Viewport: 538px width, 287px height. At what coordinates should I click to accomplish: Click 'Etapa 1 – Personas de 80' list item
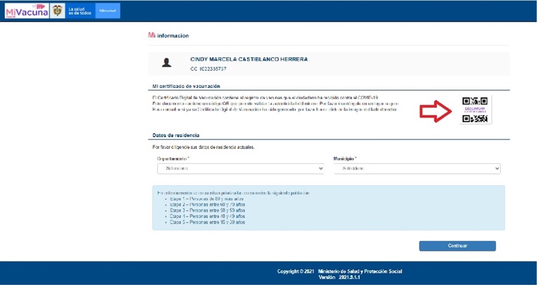pos(207,198)
